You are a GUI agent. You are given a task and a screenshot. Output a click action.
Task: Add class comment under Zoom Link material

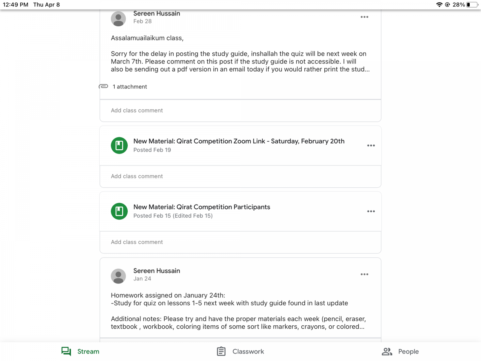tap(240, 176)
